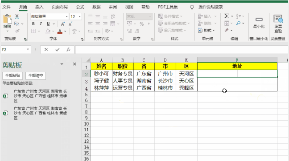The height and width of the screenshot is (161, 289).
Task: Switch to the 视图 View tab
Action: tap(129, 7)
